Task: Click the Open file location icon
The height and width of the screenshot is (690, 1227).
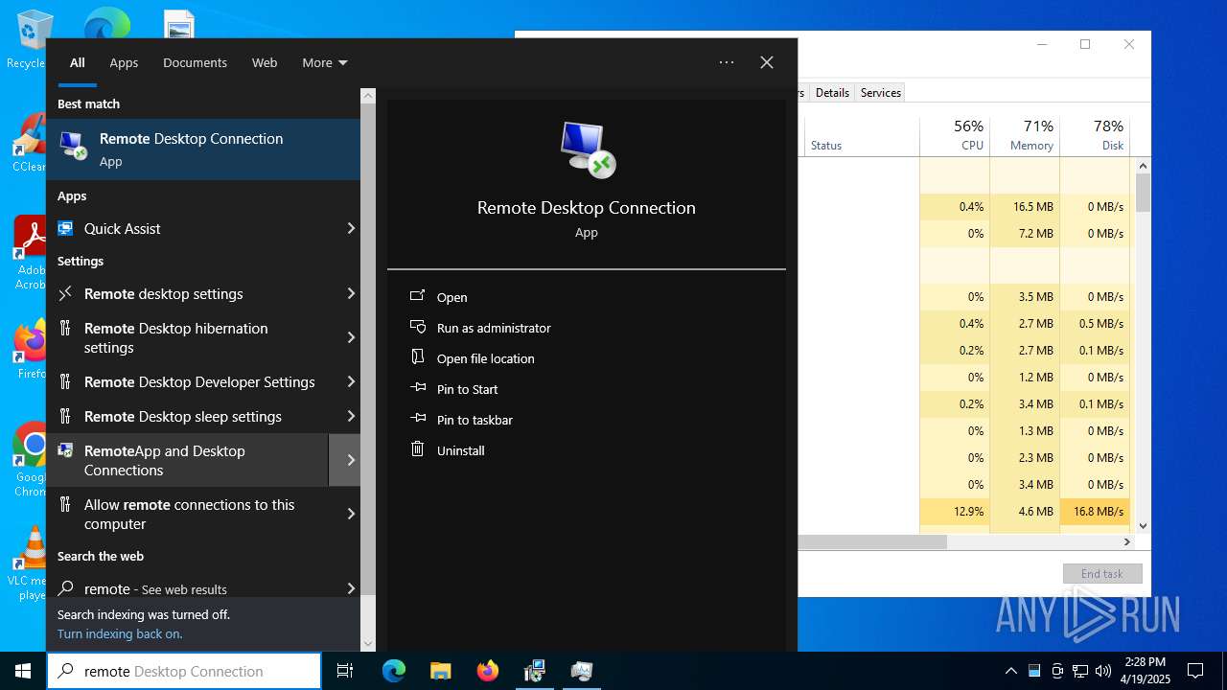Action: [417, 357]
